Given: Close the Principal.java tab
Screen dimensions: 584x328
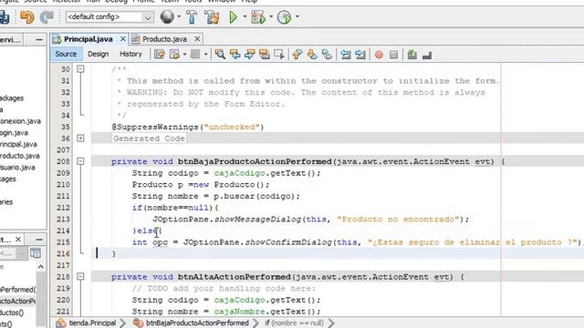Looking at the screenshot, I should point(123,39).
